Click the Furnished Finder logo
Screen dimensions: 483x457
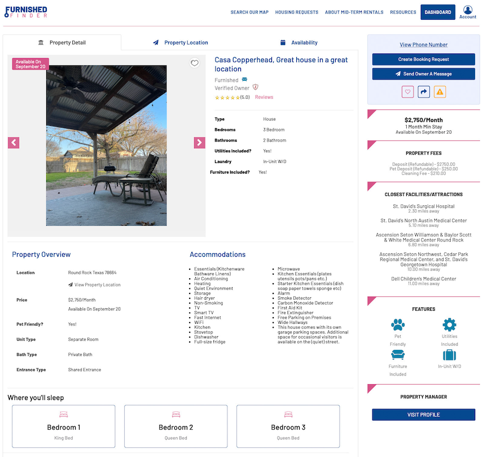[x=26, y=12]
